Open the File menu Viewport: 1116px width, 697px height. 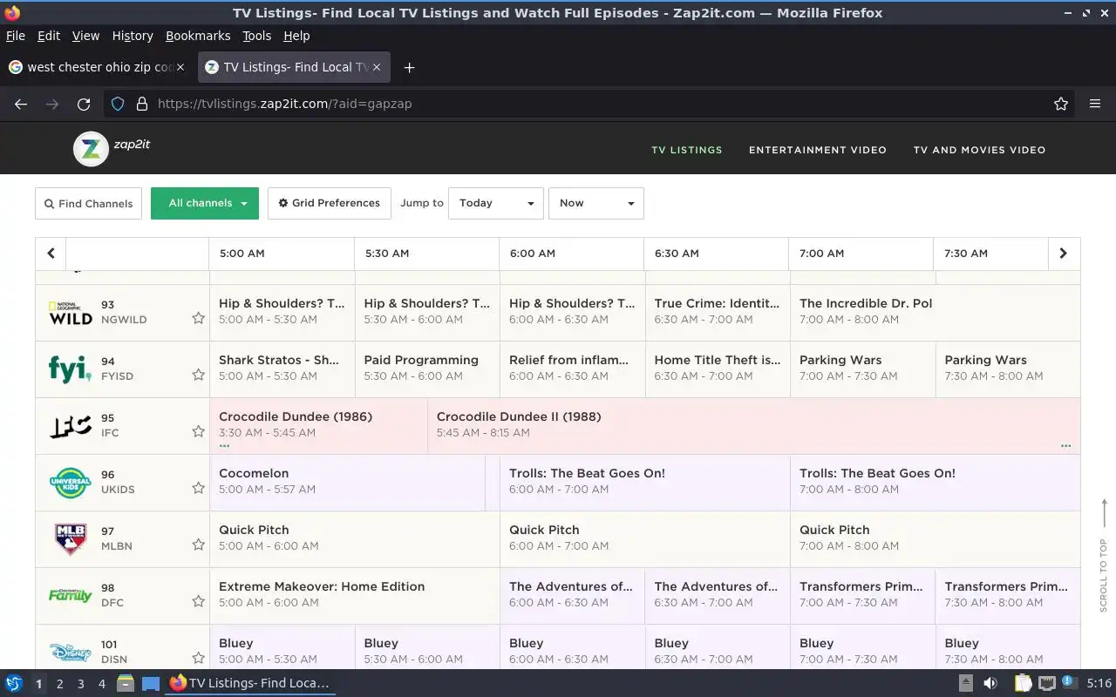pyautogui.click(x=16, y=36)
